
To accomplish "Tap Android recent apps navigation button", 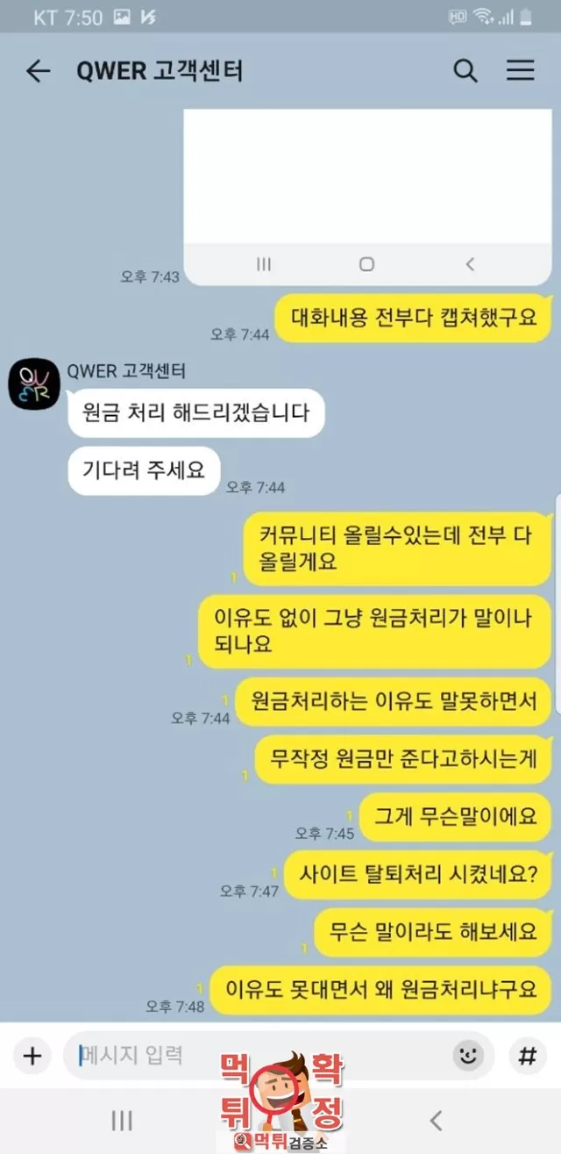I will tap(122, 1120).
